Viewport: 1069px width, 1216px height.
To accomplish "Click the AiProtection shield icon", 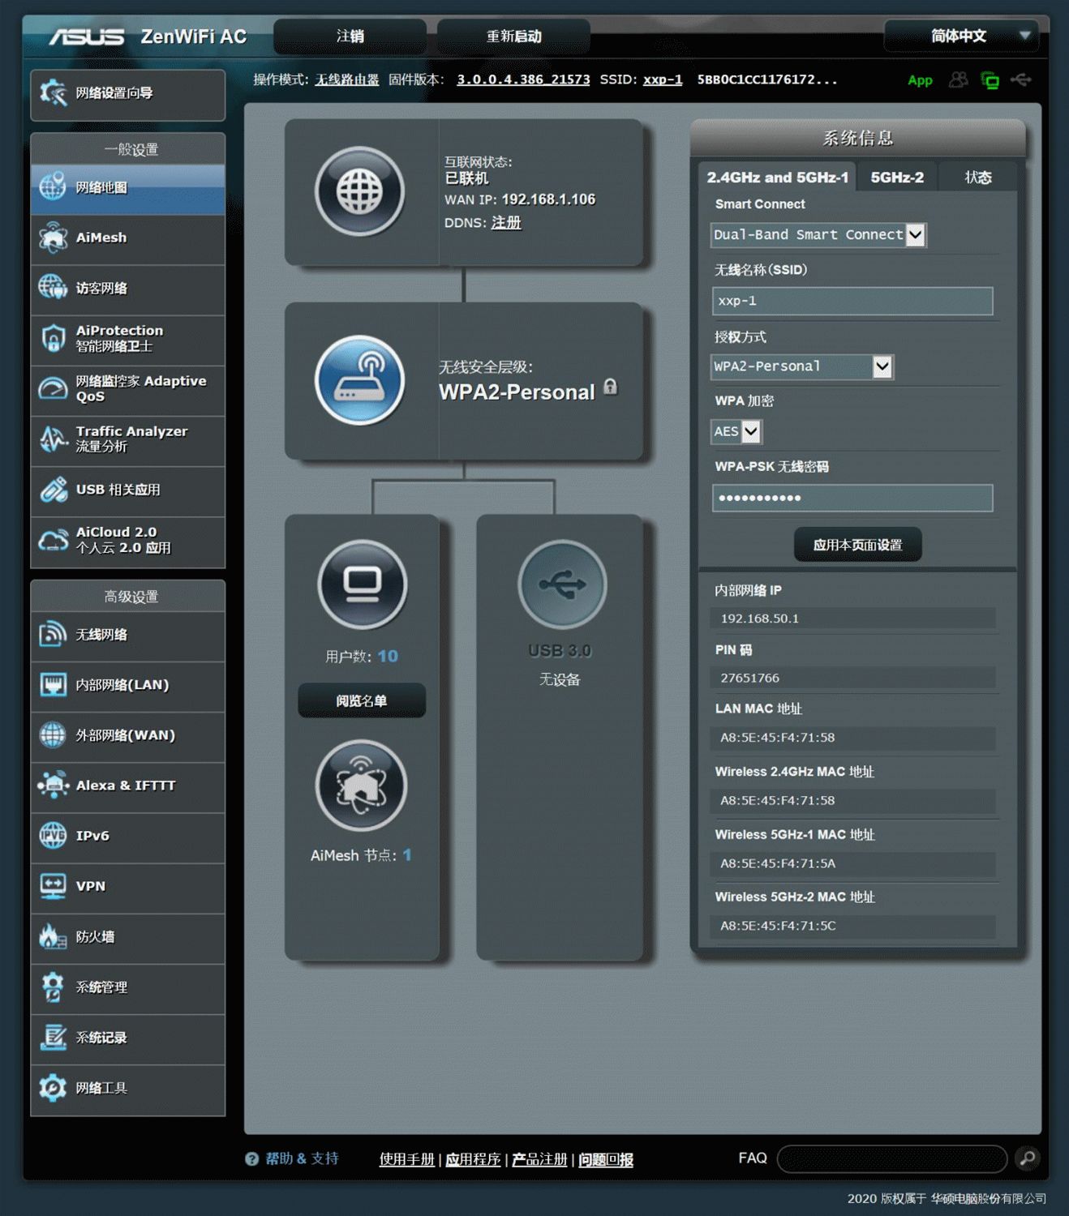I will click(53, 339).
